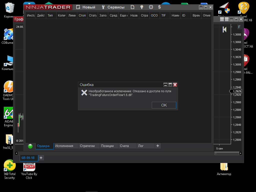Open the Лог tab
Image resolution: width=256 pixels, height=192 pixels.
tap(141, 146)
